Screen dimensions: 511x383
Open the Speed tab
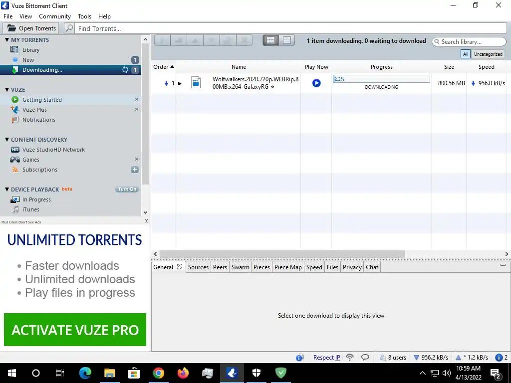(x=314, y=267)
